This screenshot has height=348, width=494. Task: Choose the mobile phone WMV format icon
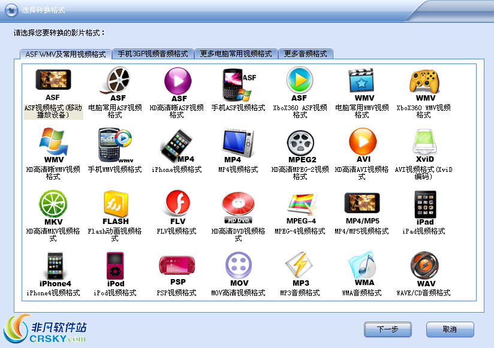115,145
